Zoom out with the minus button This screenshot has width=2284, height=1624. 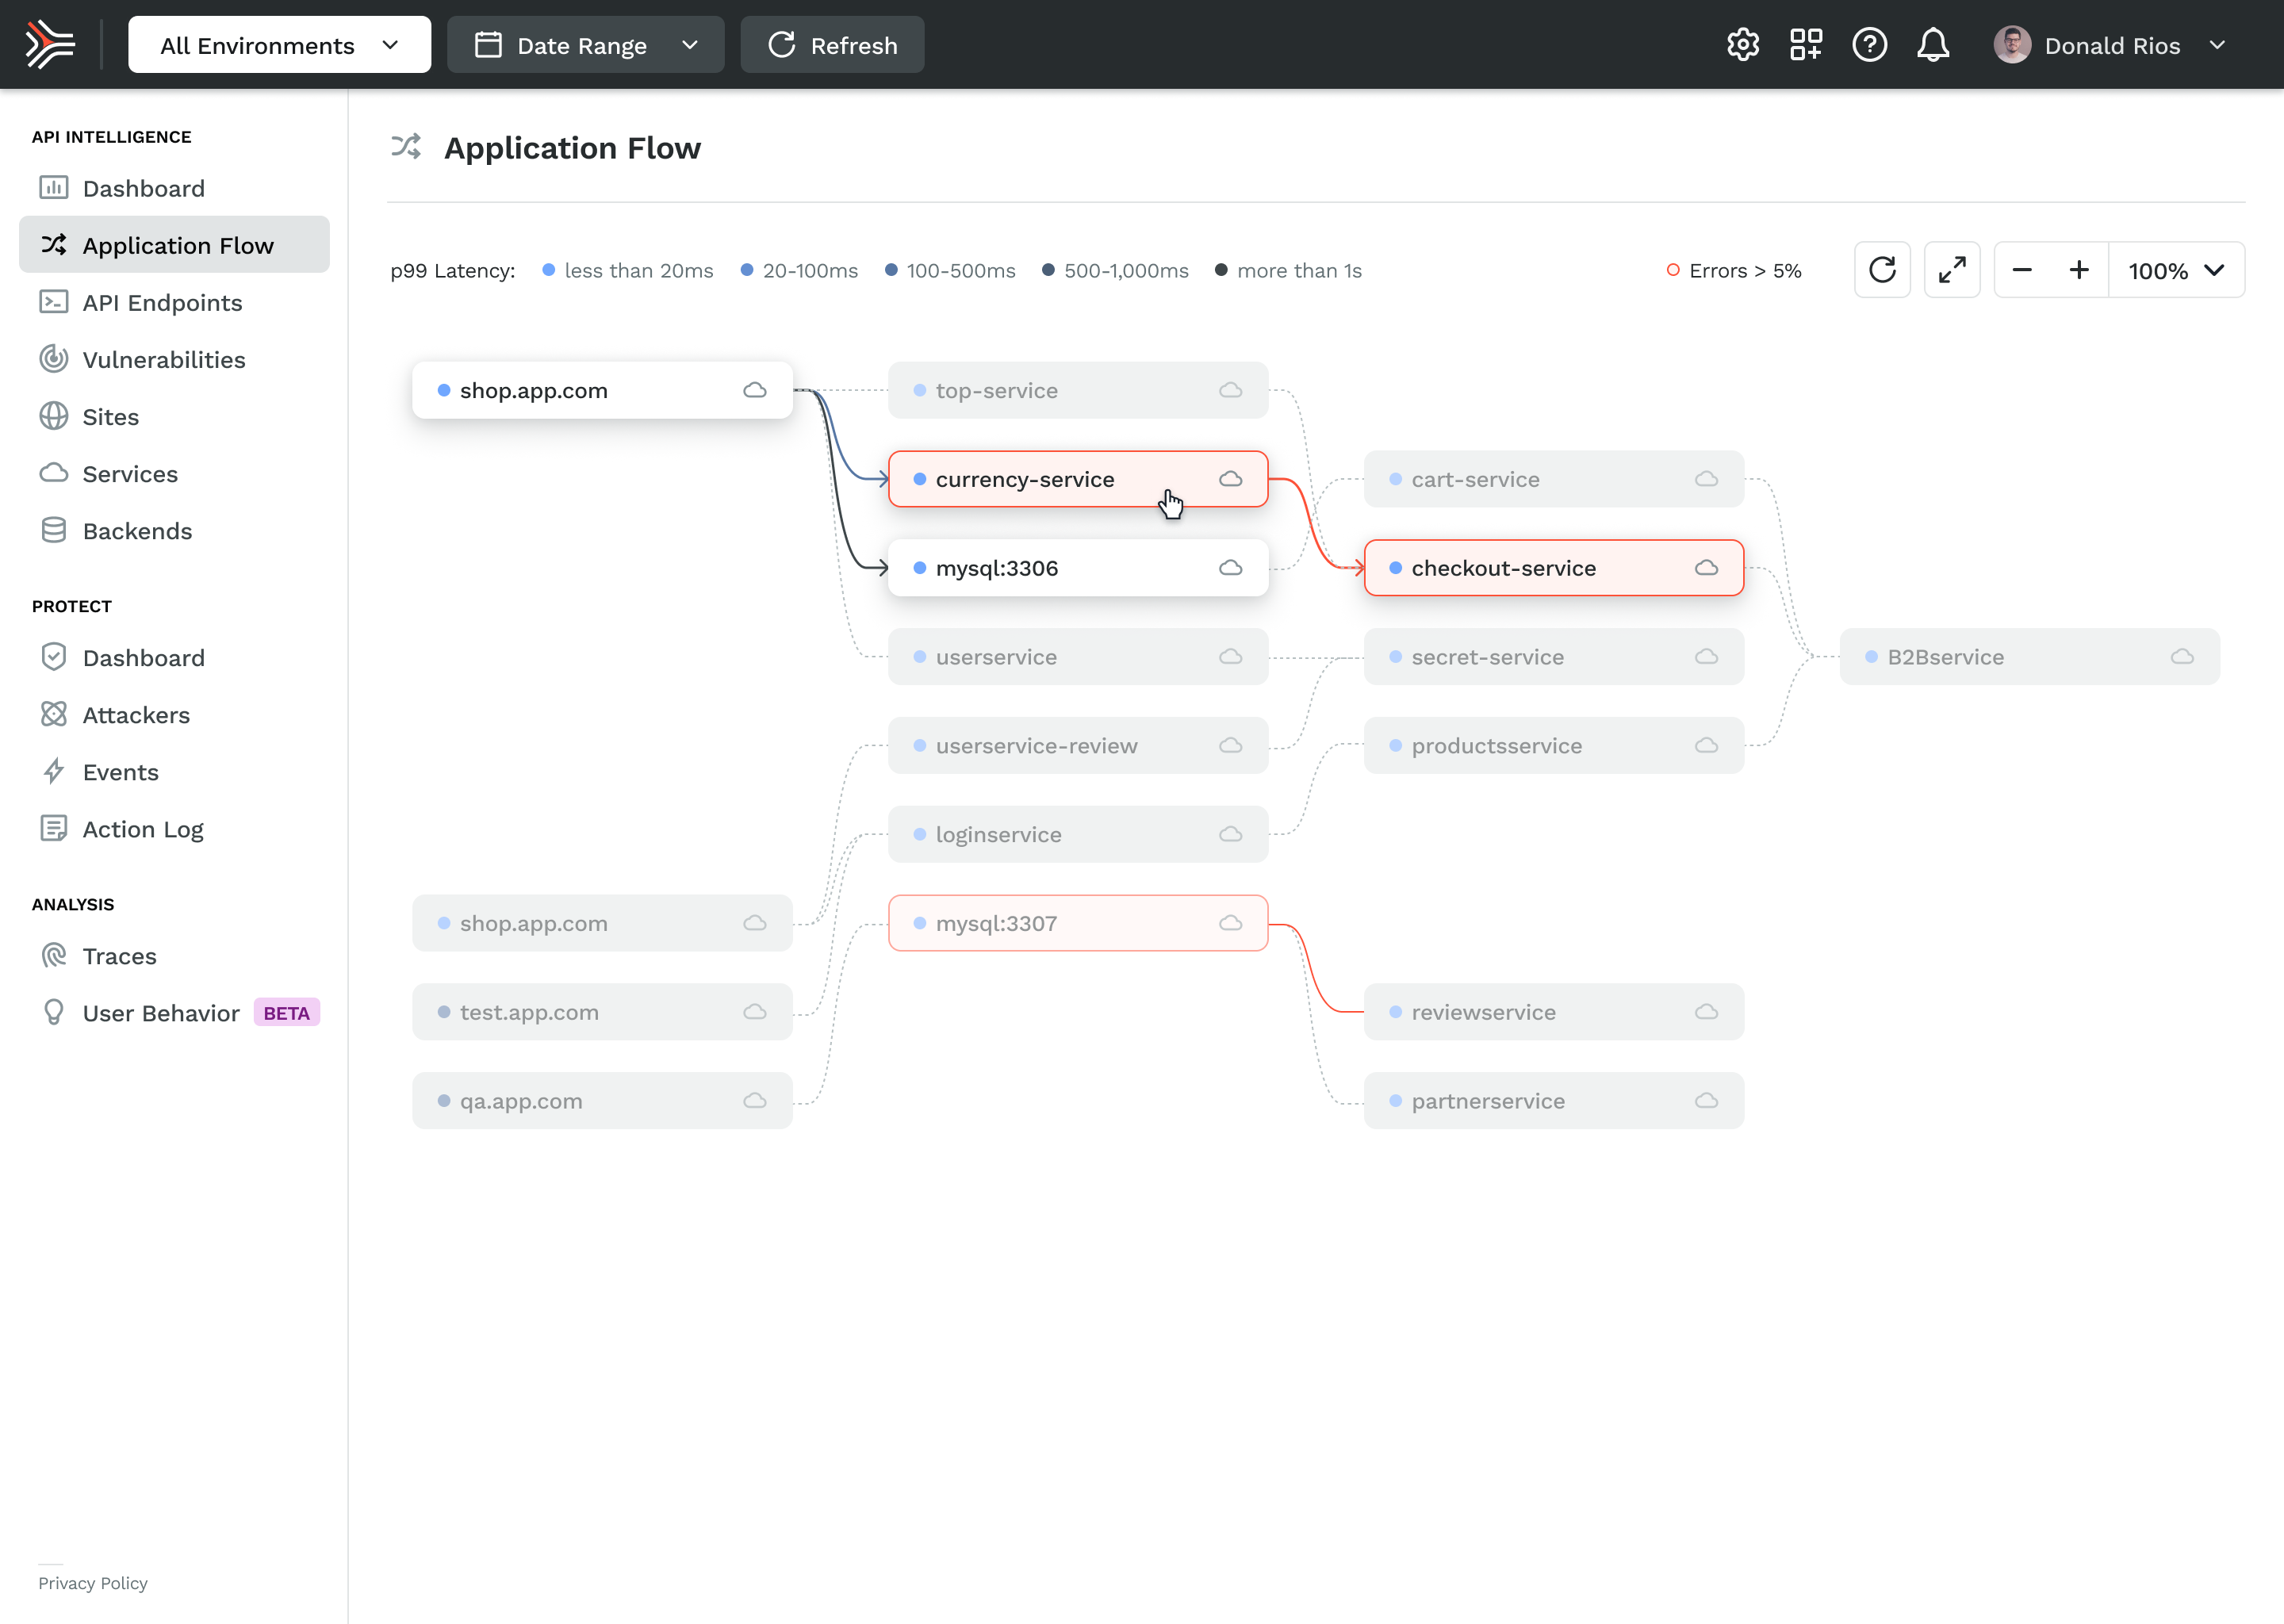[2022, 270]
